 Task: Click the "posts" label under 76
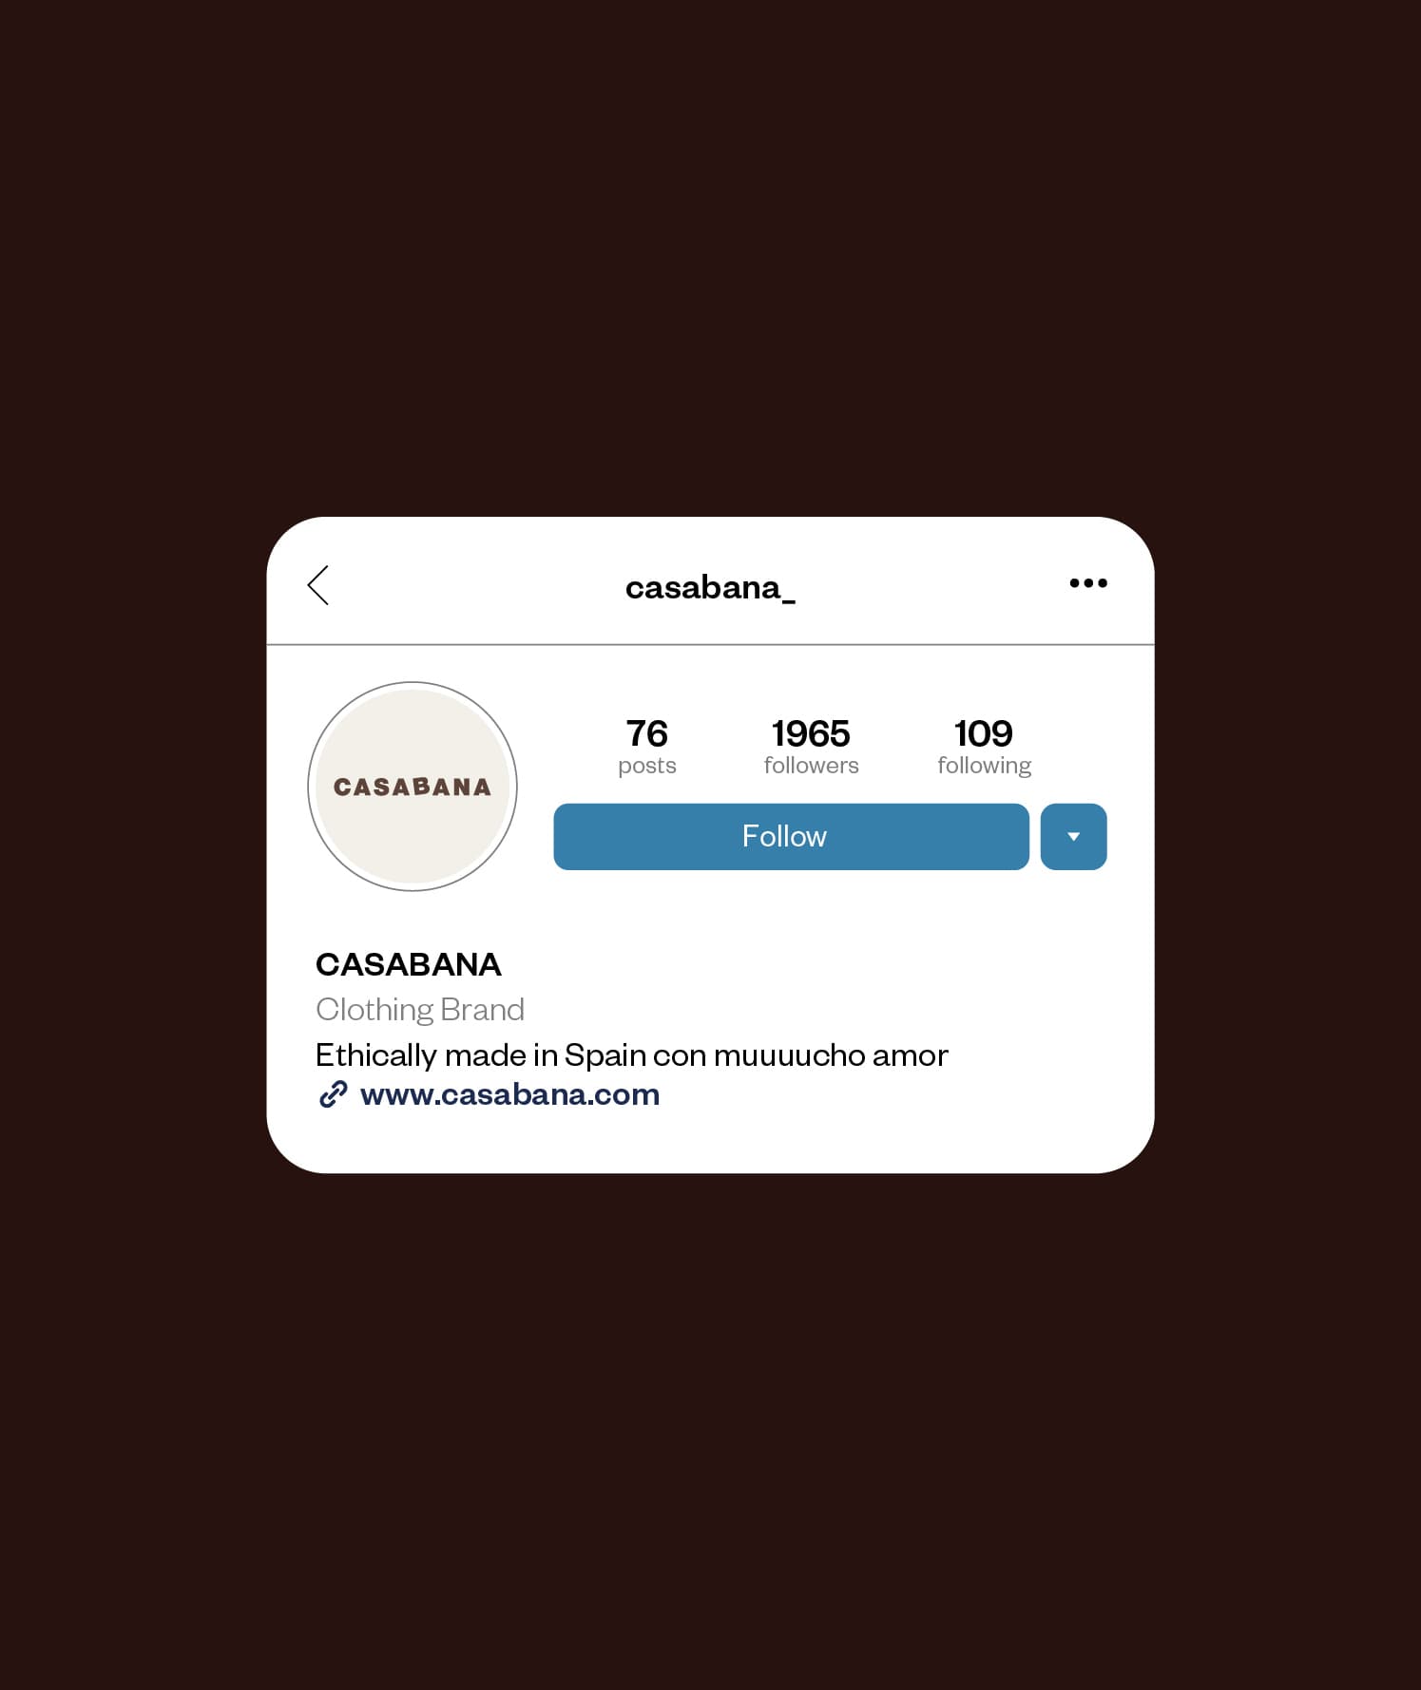tap(647, 767)
